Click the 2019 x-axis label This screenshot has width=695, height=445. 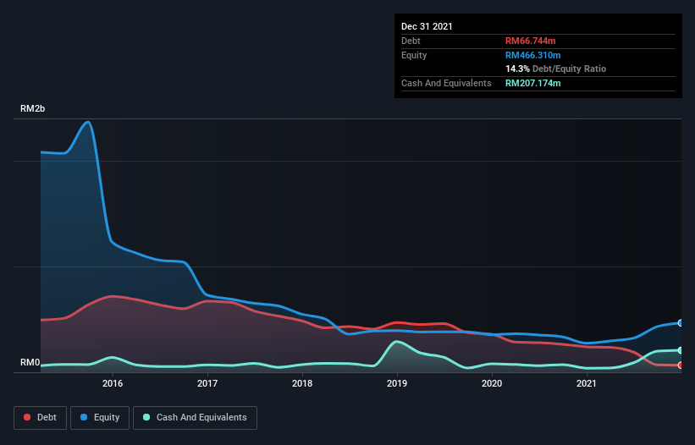(397, 383)
